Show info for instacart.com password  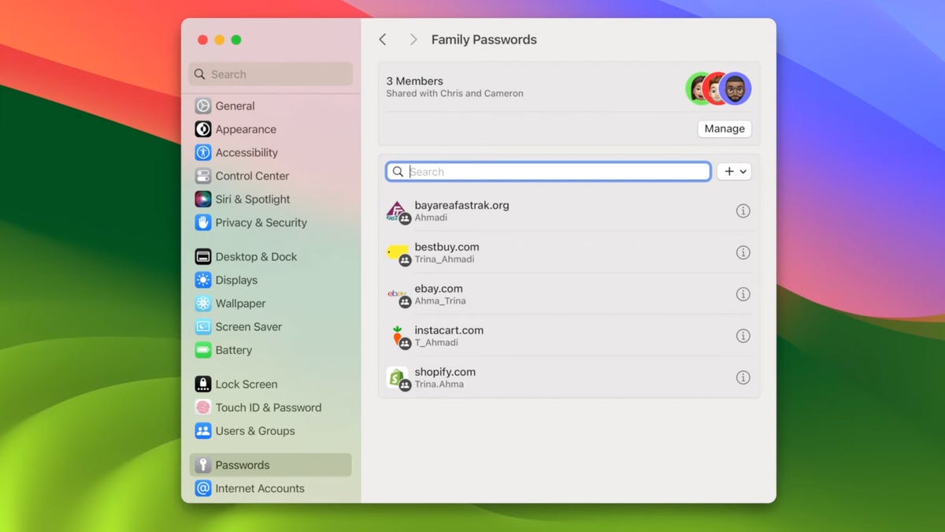click(x=743, y=336)
